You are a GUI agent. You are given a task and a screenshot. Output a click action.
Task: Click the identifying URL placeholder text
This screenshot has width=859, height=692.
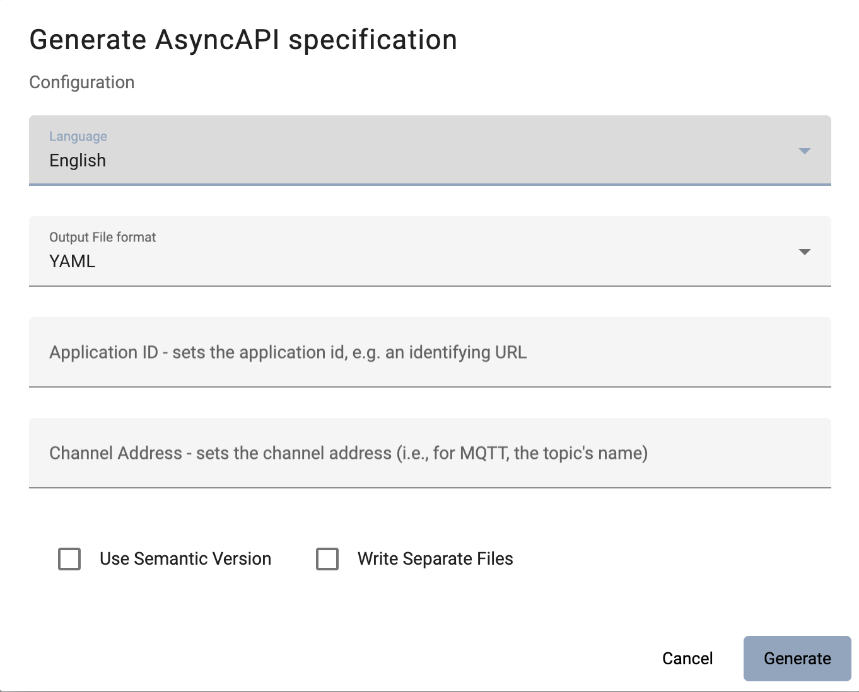pos(455,352)
